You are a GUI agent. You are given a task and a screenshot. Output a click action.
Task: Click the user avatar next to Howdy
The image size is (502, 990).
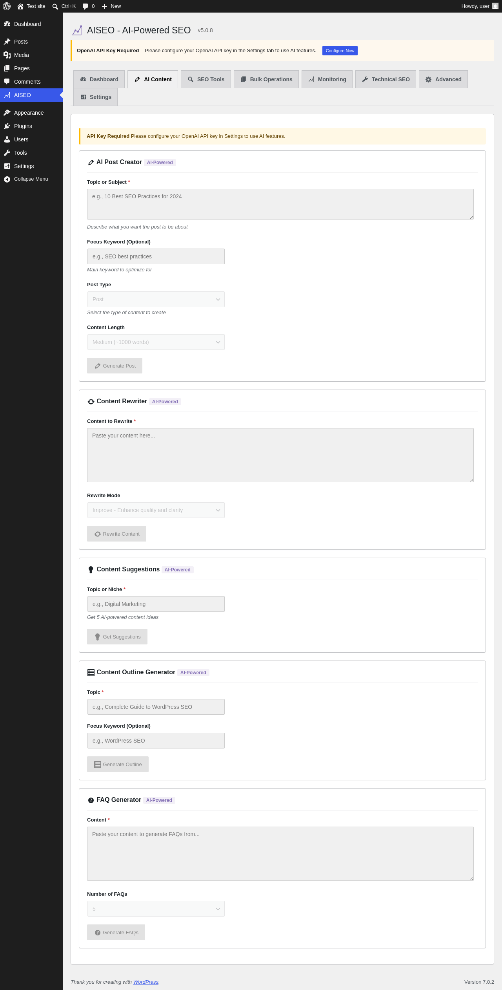(495, 6)
